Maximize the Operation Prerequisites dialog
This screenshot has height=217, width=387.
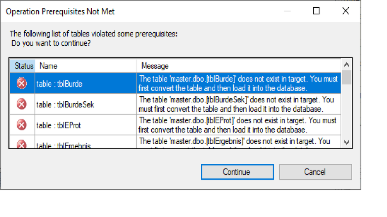(x=316, y=11)
